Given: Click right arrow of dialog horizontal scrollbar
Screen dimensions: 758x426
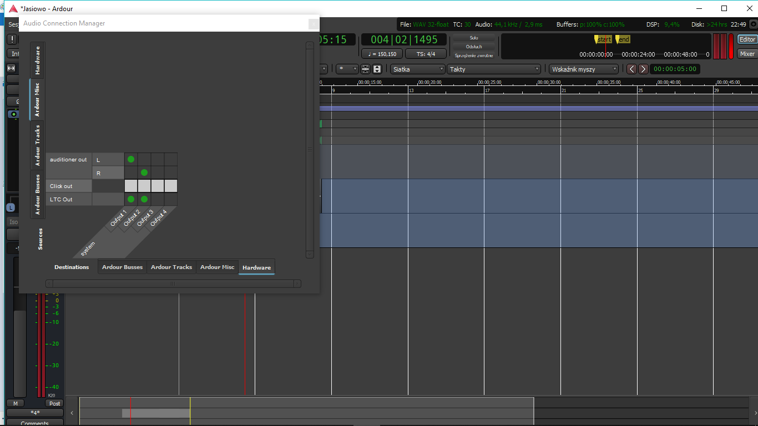Looking at the screenshot, I should click(x=297, y=283).
